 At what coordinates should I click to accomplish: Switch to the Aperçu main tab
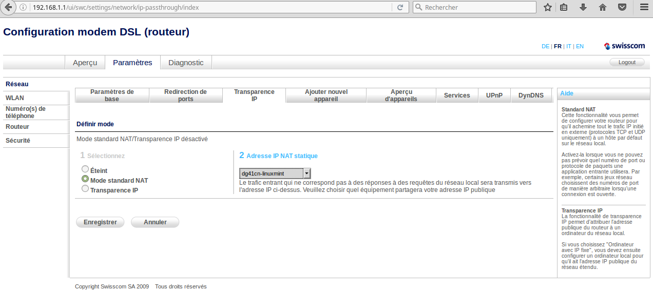point(85,63)
